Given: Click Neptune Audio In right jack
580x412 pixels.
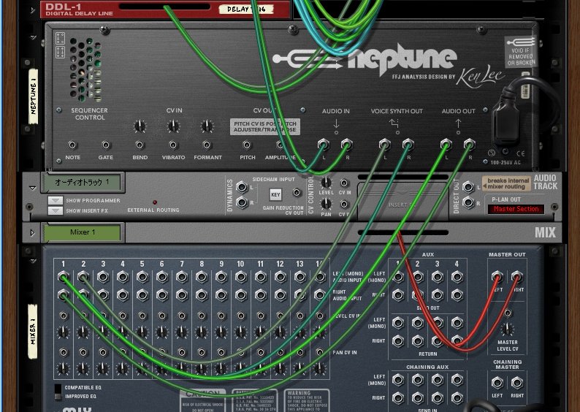Looking at the screenshot, I should pos(346,144).
